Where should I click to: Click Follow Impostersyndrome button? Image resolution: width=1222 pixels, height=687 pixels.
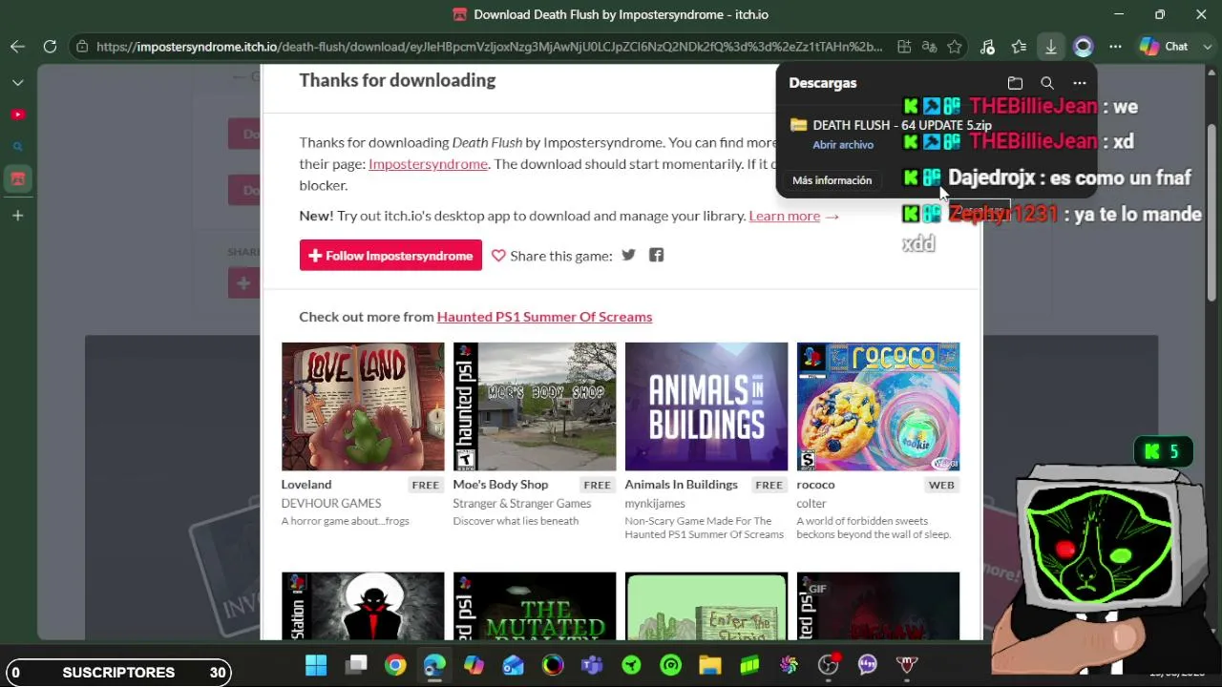click(x=390, y=256)
